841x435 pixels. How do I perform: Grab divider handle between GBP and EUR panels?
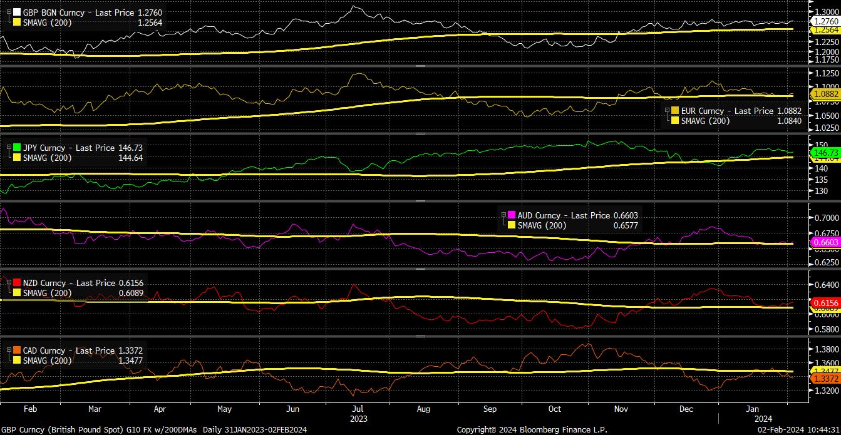420,66
